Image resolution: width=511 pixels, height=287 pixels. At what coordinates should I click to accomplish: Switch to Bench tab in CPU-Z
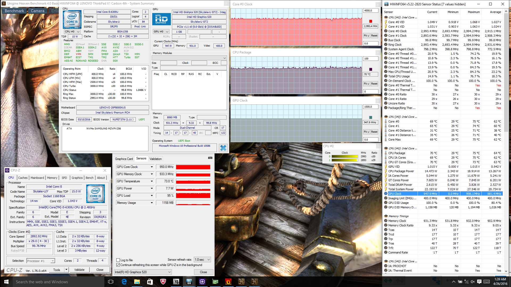[90, 178]
